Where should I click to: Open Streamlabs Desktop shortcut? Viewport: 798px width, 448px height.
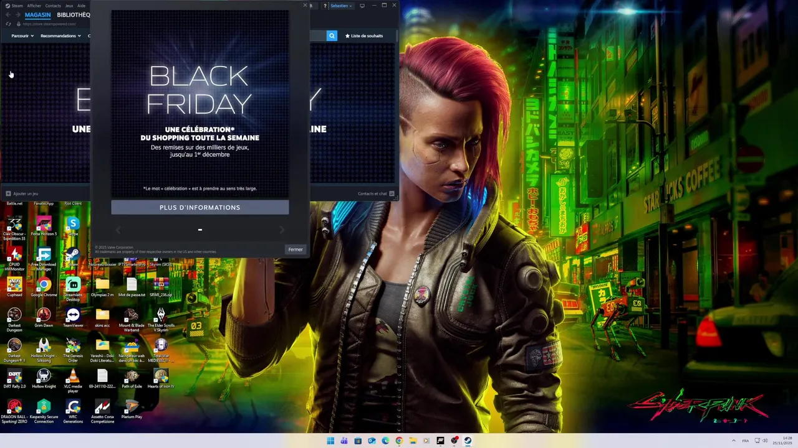[73, 290]
